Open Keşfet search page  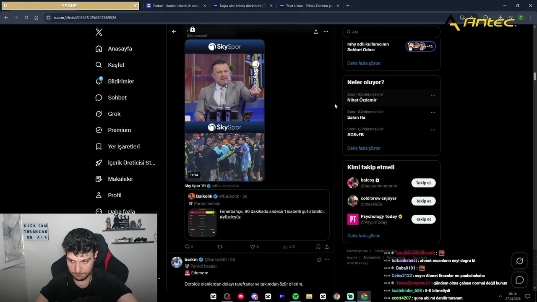pyautogui.click(x=110, y=65)
